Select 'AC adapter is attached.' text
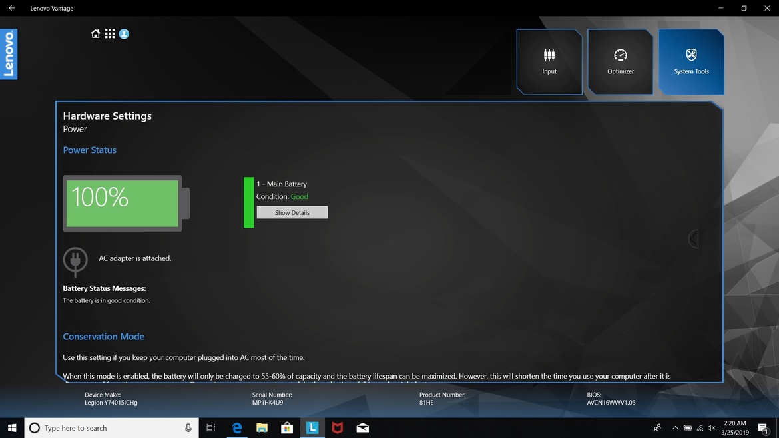Image resolution: width=779 pixels, height=438 pixels. tap(134, 258)
